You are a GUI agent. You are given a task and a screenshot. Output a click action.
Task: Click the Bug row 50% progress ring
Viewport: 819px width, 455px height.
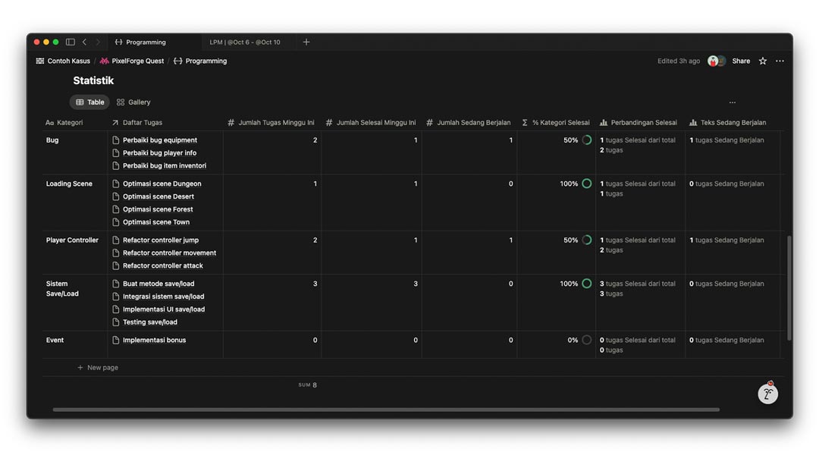tap(586, 140)
